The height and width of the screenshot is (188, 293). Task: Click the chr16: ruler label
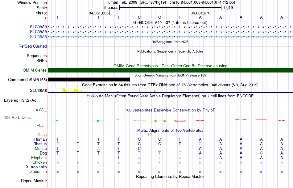41,13
